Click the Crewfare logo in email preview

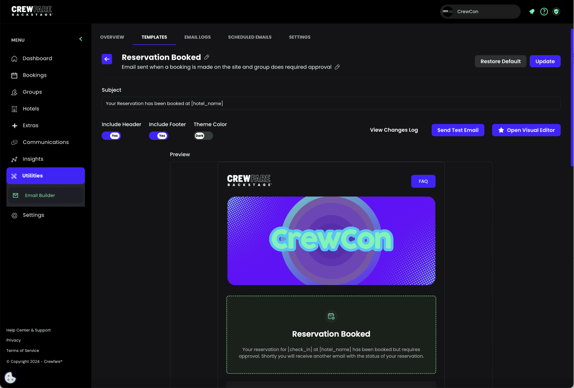[249, 180]
